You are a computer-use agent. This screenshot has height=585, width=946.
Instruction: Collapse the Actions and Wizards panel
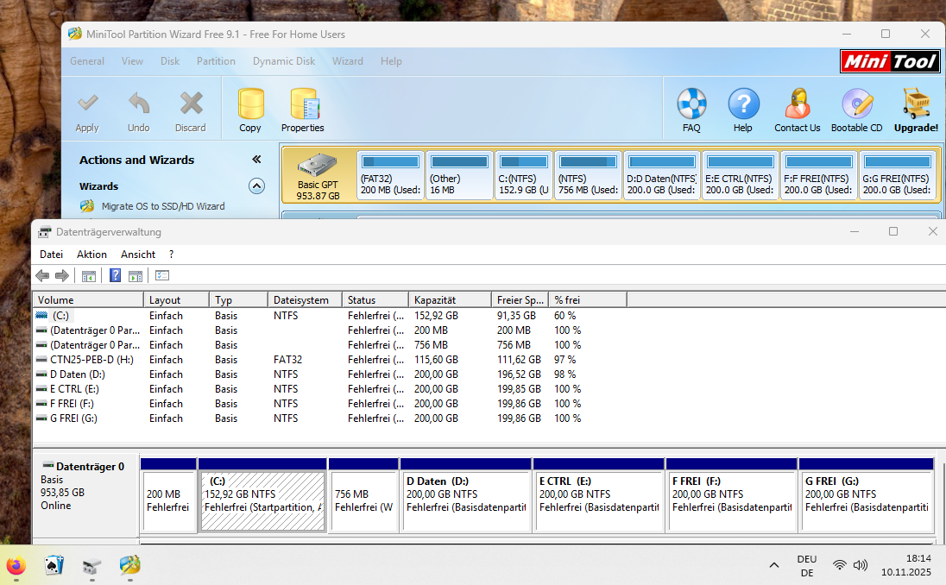[256, 160]
